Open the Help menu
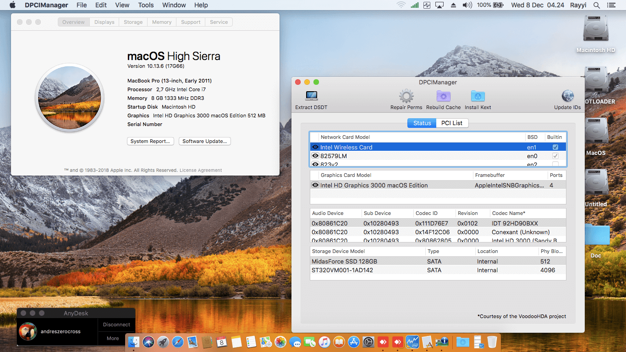 click(x=201, y=5)
